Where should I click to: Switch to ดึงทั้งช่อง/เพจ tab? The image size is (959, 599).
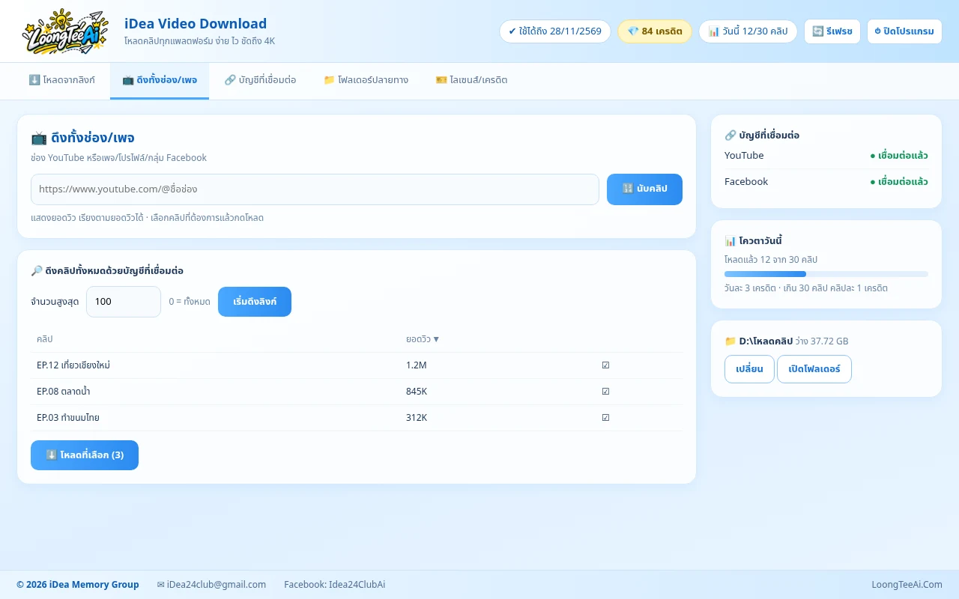tap(160, 80)
